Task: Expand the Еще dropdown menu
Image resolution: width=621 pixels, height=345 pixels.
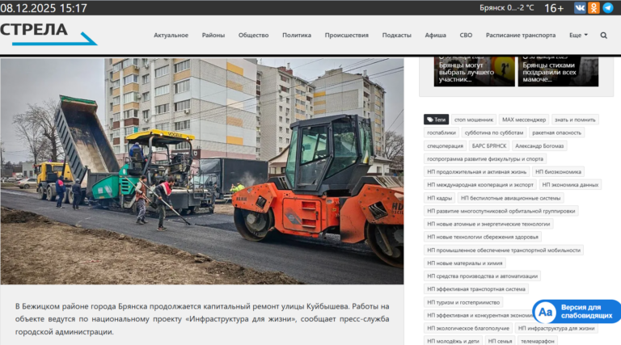Action: (578, 36)
